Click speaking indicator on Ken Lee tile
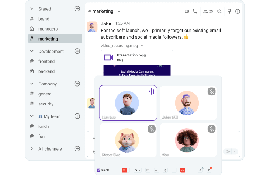Viewport: 270px width, 175px height. tap(152, 91)
